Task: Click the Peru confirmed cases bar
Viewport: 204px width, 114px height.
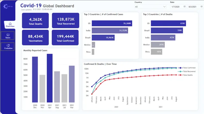Action: click(x=93, y=52)
